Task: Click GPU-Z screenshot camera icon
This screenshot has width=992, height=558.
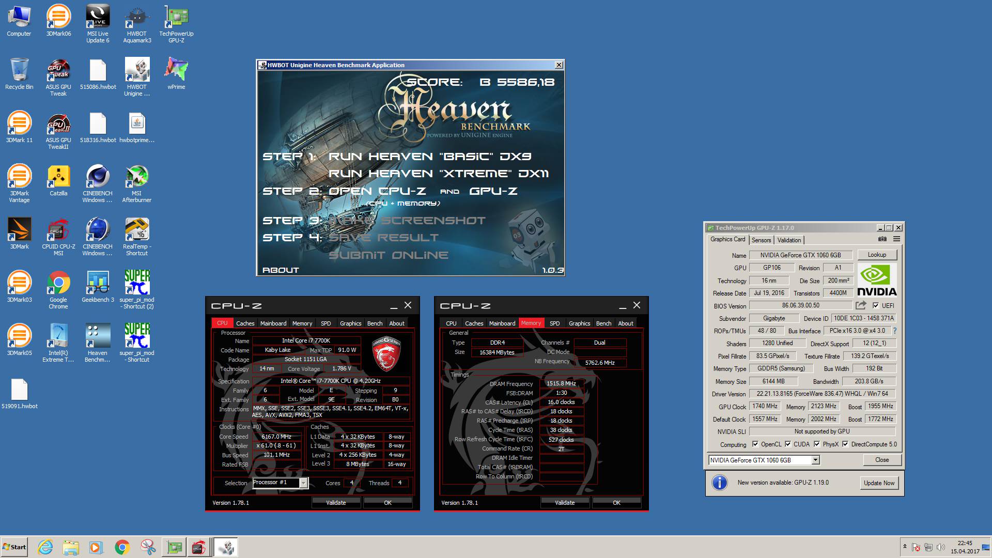Action: [882, 239]
